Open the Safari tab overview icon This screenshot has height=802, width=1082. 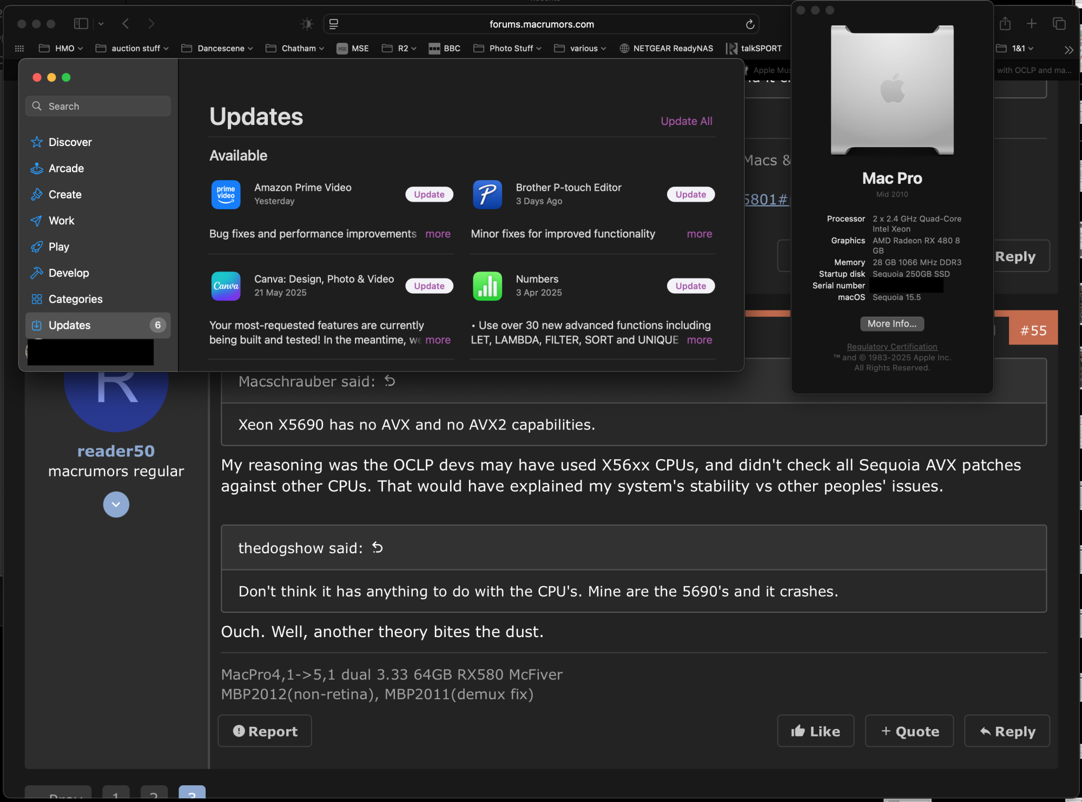click(x=1059, y=24)
